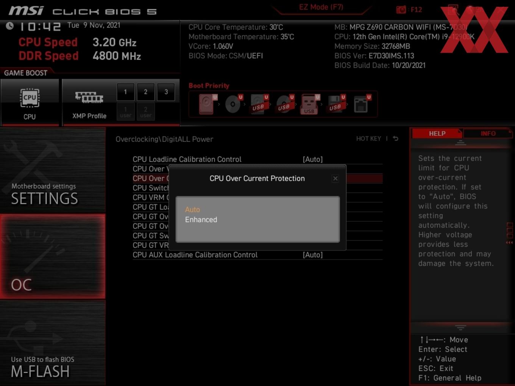Click the Overclocking\DigitALL Power breadcrumb
This screenshot has height=386, width=515.
tap(164, 139)
